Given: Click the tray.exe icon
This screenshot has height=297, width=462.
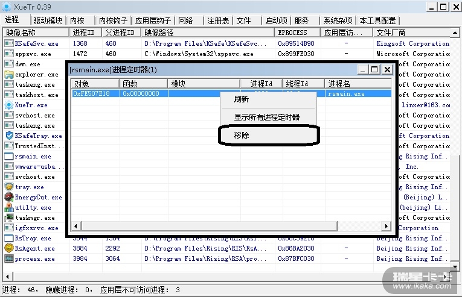Looking at the screenshot, I should (9, 187).
